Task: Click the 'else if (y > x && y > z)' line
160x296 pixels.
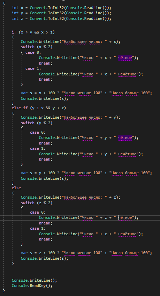Action: point(39,108)
